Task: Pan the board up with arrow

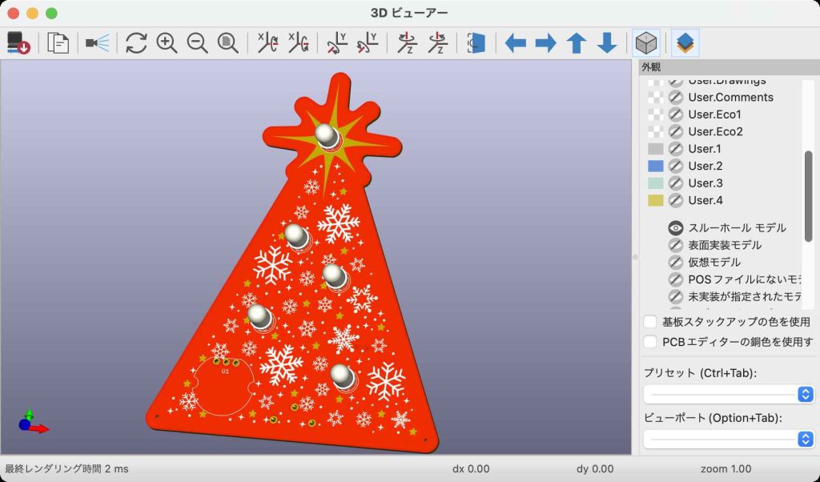Action: click(577, 43)
